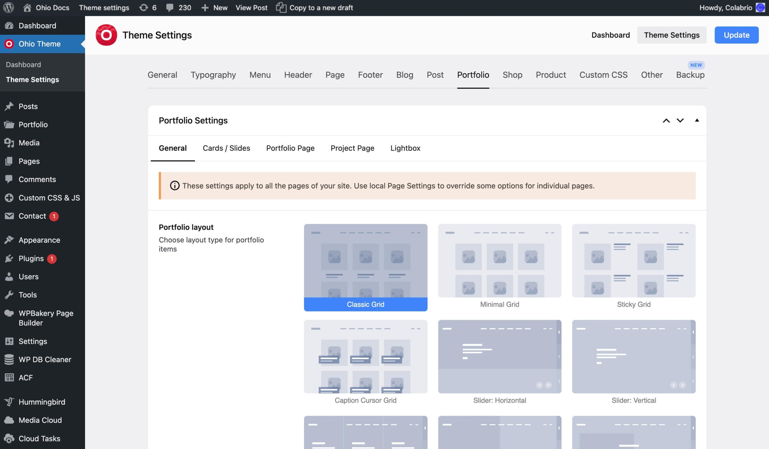Select Classic Grid portfolio layout
Screen dimensions: 769x449
pos(366,268)
